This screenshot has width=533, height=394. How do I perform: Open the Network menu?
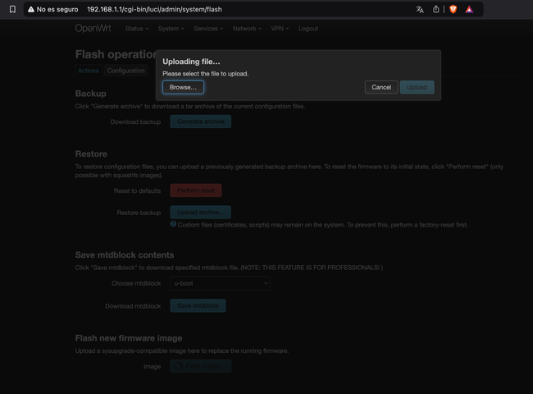(247, 29)
